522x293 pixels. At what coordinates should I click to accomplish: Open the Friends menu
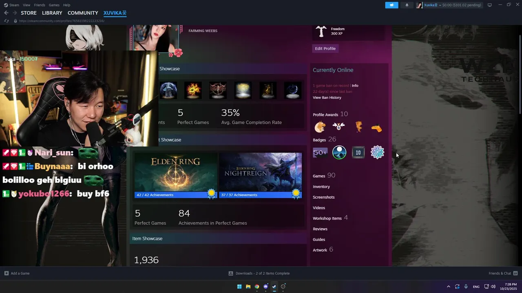click(40, 5)
